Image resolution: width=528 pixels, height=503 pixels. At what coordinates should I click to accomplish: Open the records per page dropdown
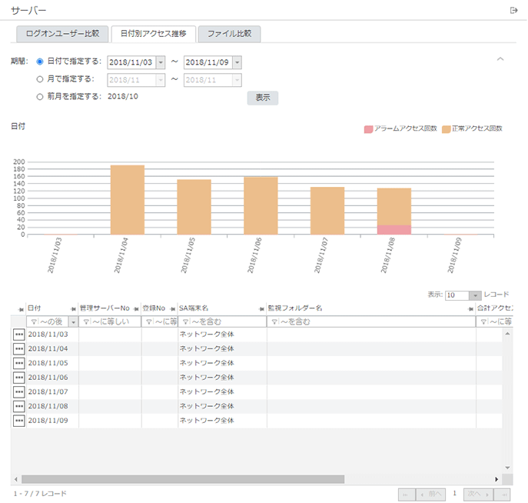(x=475, y=295)
